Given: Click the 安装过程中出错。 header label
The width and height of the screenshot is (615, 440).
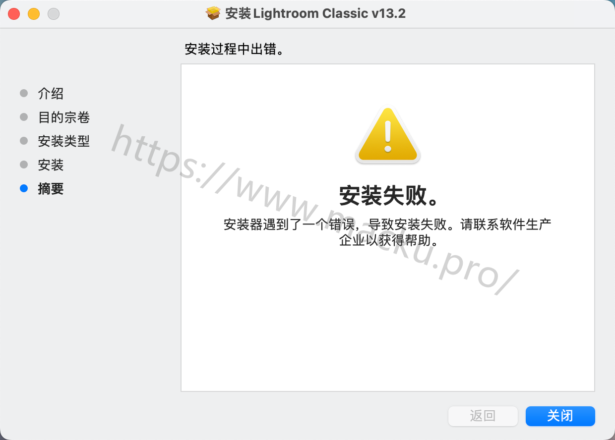Looking at the screenshot, I should click(237, 50).
